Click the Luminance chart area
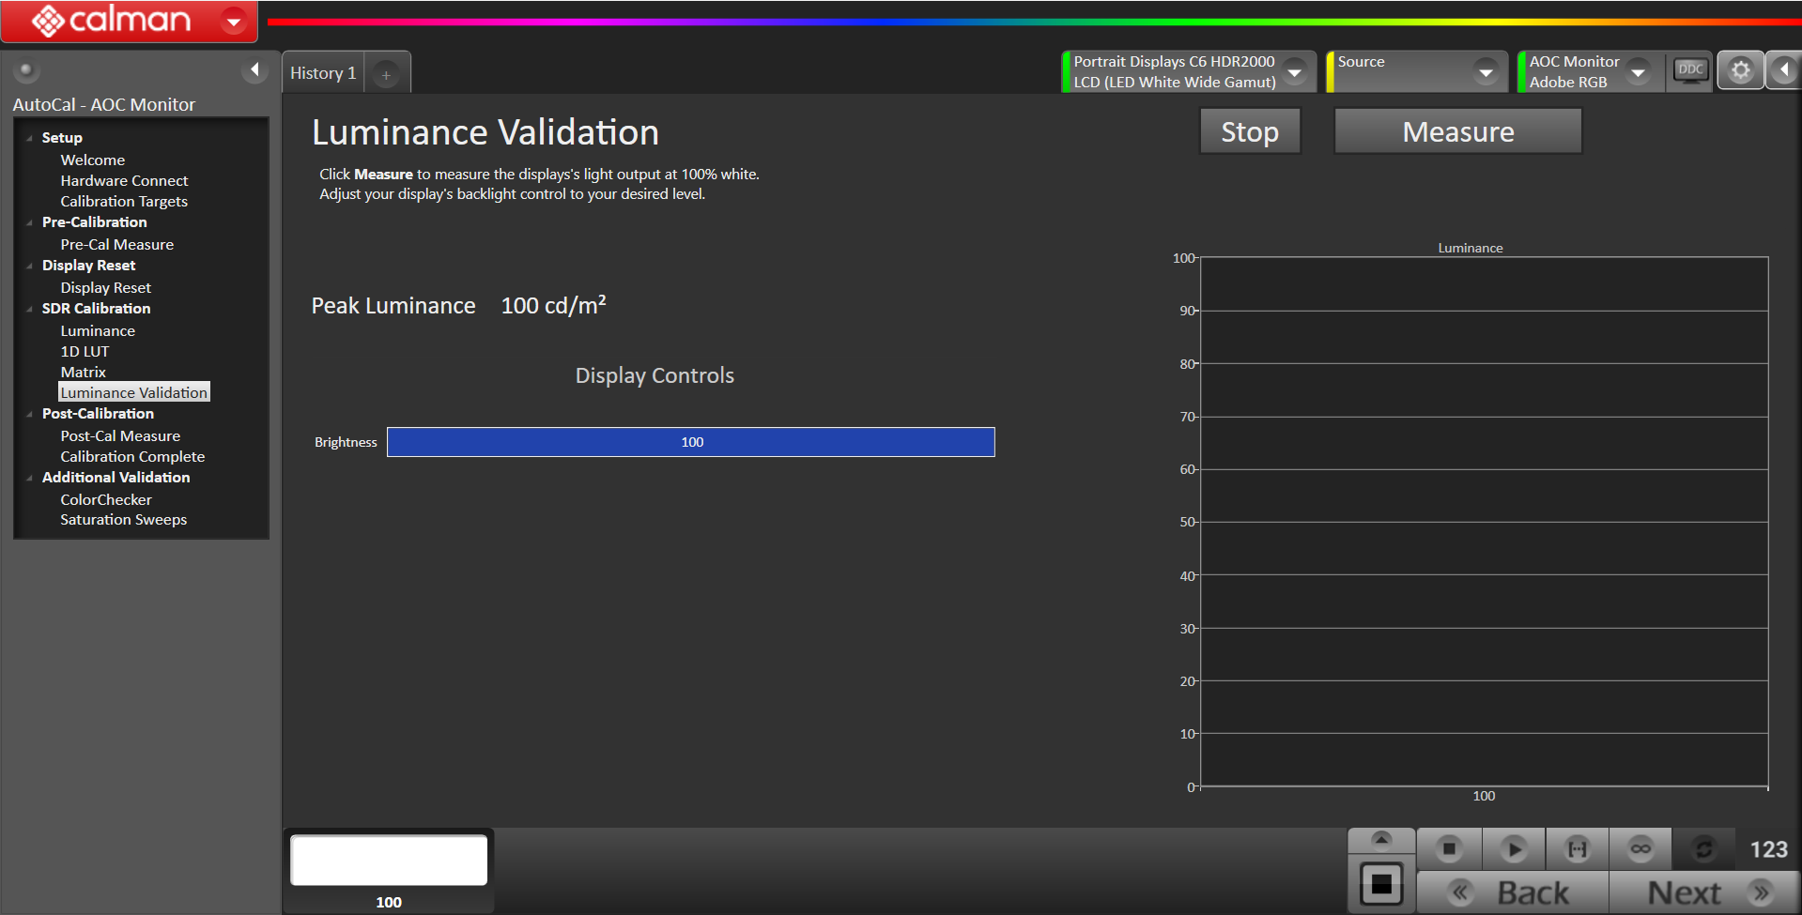The width and height of the screenshot is (1802, 915). (1484, 522)
